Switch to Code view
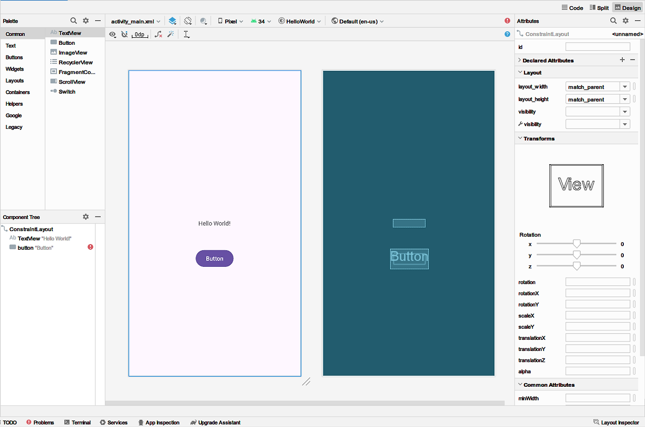The height and width of the screenshot is (427, 645). 572,8
